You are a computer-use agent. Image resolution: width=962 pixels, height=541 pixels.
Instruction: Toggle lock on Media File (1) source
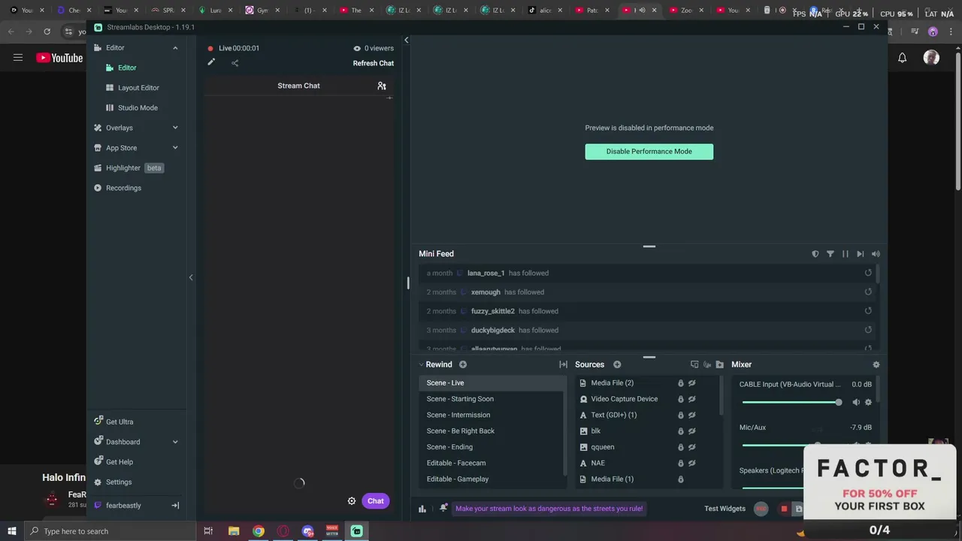681,479
